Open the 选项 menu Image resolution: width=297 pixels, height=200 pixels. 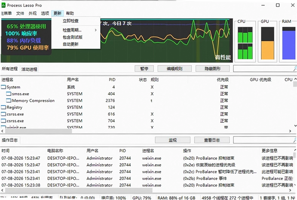tap(45, 13)
